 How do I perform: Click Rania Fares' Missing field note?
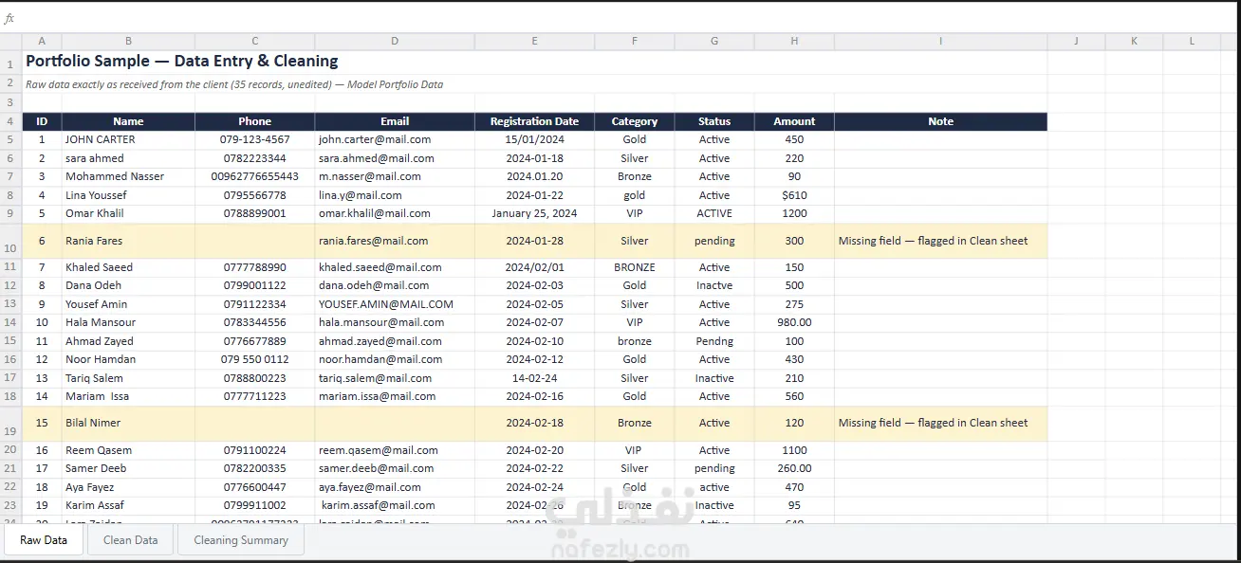(x=940, y=241)
